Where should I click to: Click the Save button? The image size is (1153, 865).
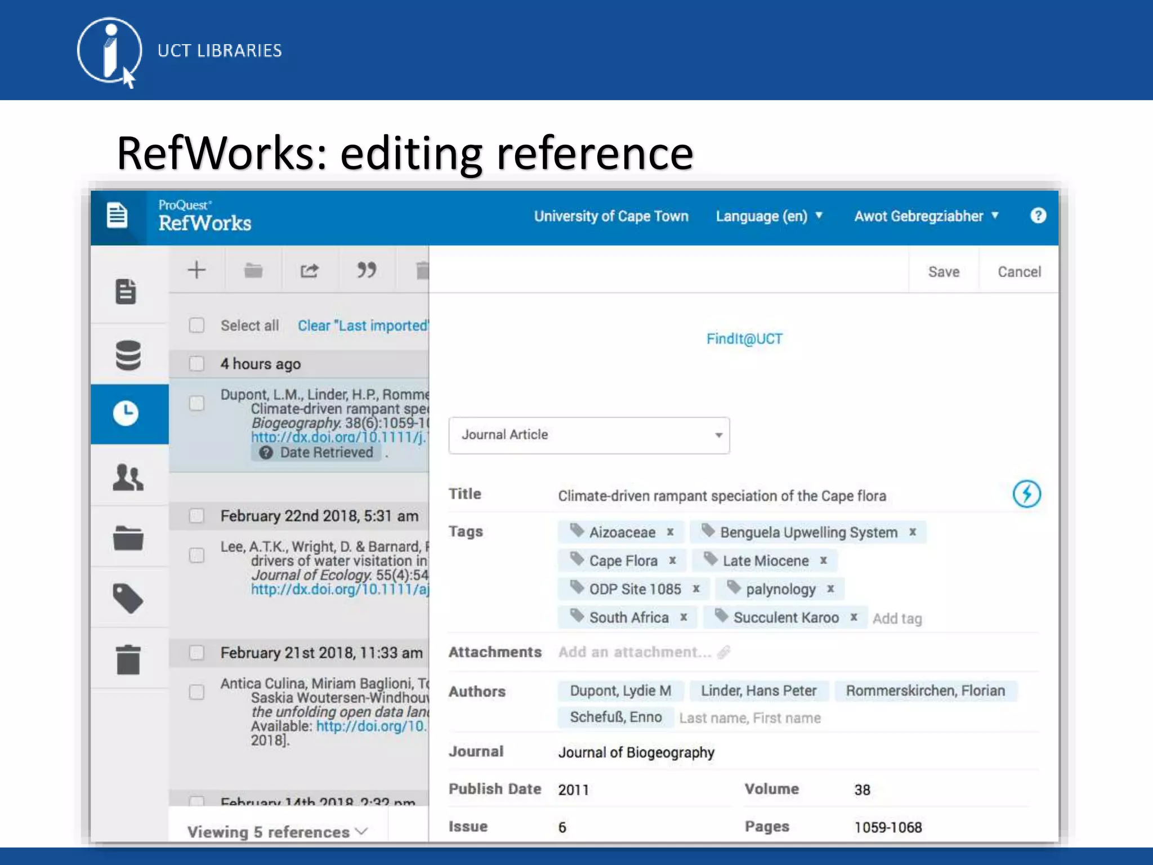(x=944, y=272)
